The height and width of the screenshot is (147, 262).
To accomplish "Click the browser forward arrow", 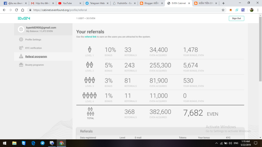I will 10,10.
